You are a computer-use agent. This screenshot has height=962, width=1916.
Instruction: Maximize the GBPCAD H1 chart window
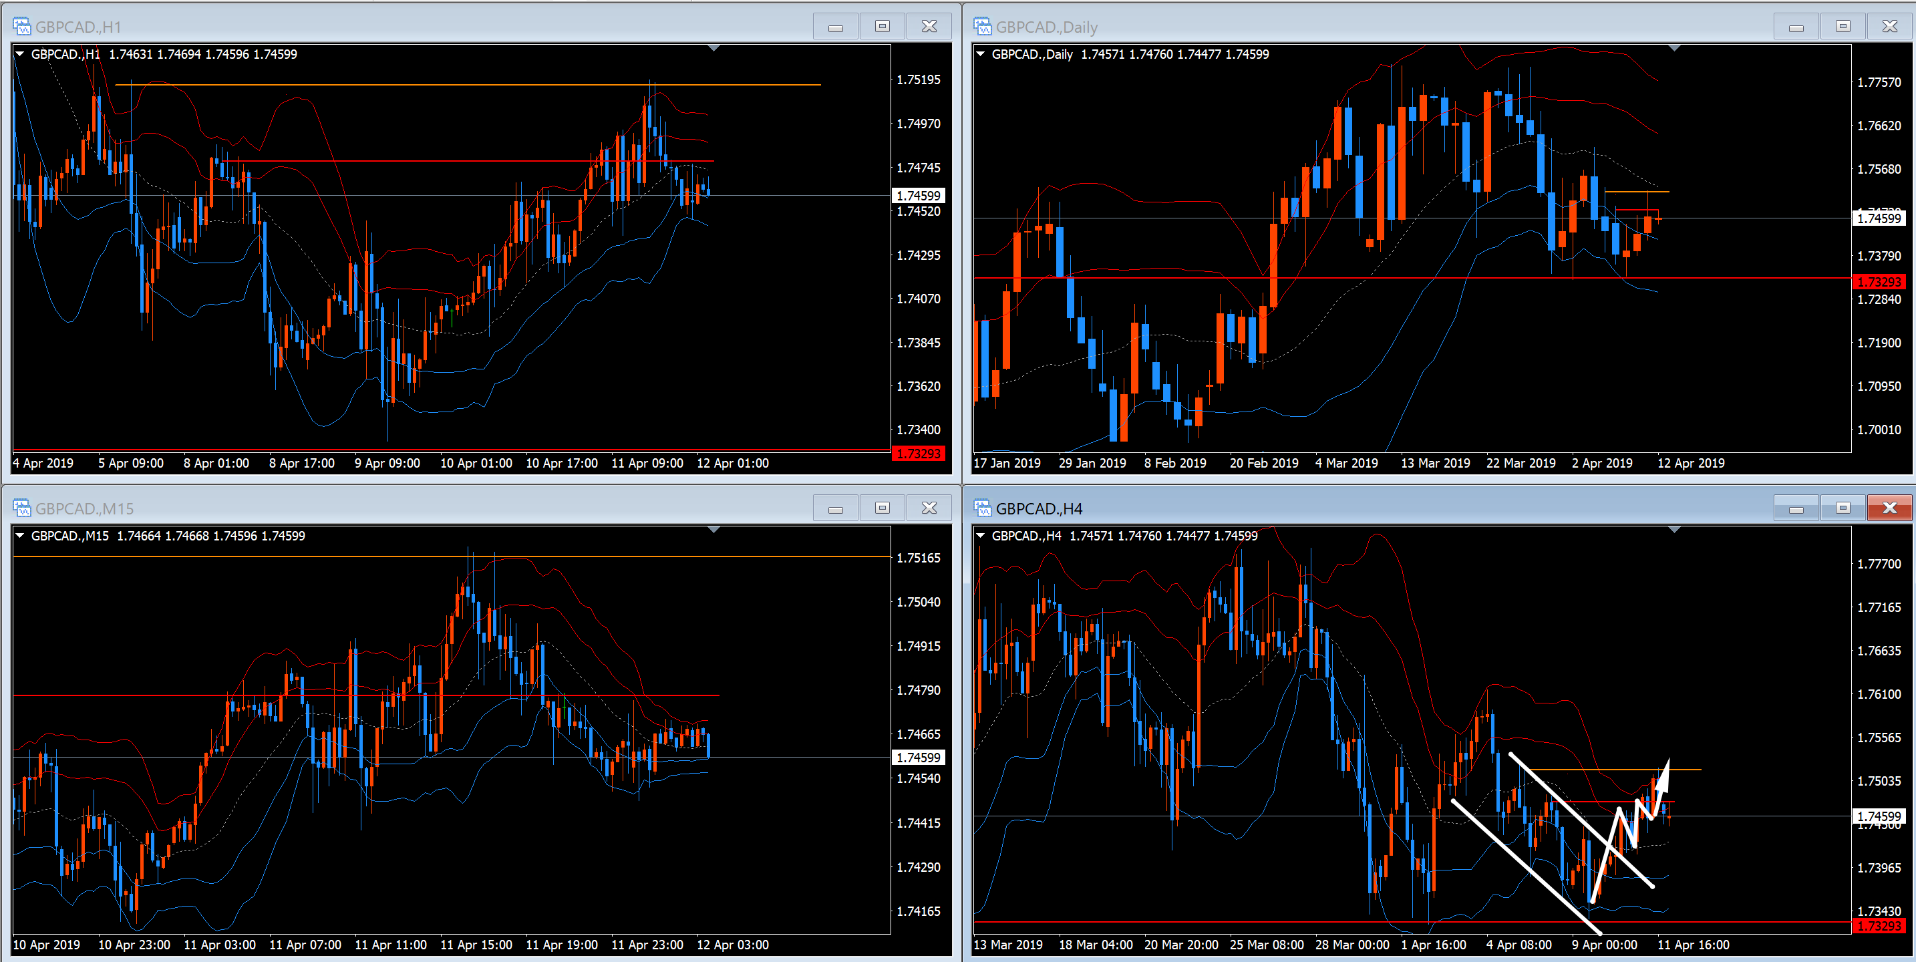pos(882,26)
